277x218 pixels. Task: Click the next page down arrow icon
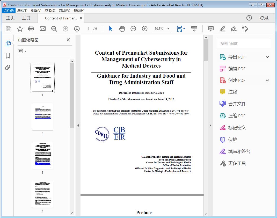click(77, 29)
